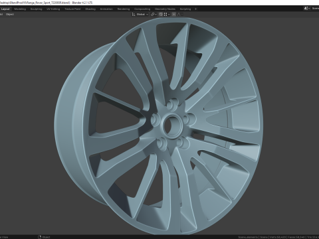Click the Scene name field
The height and width of the screenshot is (239, 319).
[315, 9]
